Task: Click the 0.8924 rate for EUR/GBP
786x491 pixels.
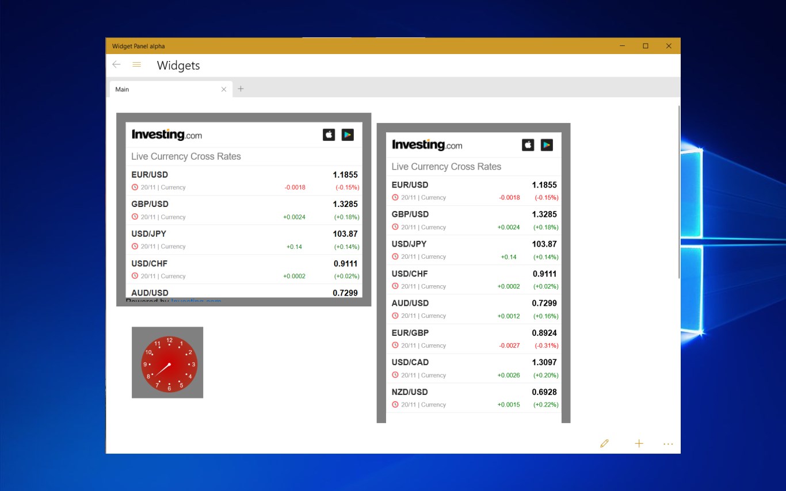Action: (544, 333)
